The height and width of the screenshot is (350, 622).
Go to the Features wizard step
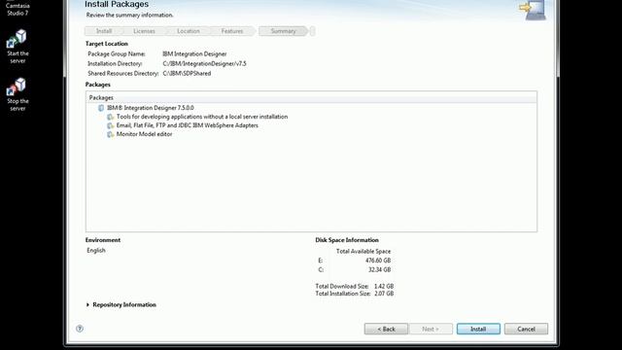(232, 31)
